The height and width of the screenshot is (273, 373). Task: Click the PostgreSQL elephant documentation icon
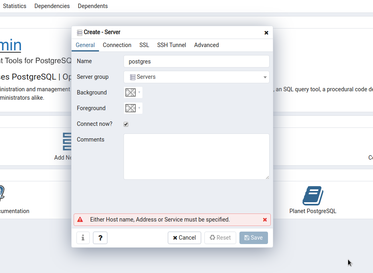click(2, 193)
